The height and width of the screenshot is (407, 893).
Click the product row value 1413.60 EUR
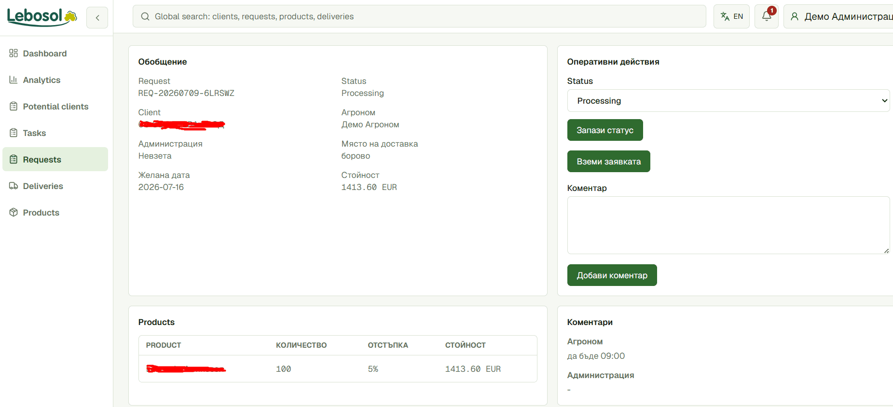pos(473,369)
